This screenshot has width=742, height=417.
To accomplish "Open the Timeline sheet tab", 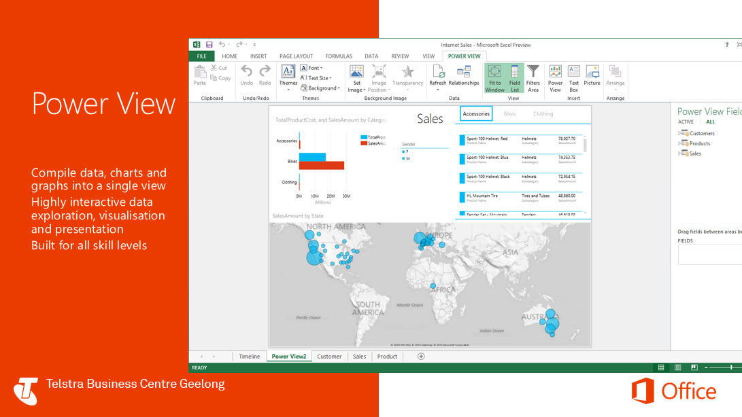I will pos(249,357).
